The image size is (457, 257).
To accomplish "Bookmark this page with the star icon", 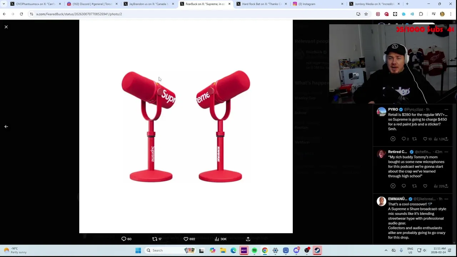I will coord(366,14).
